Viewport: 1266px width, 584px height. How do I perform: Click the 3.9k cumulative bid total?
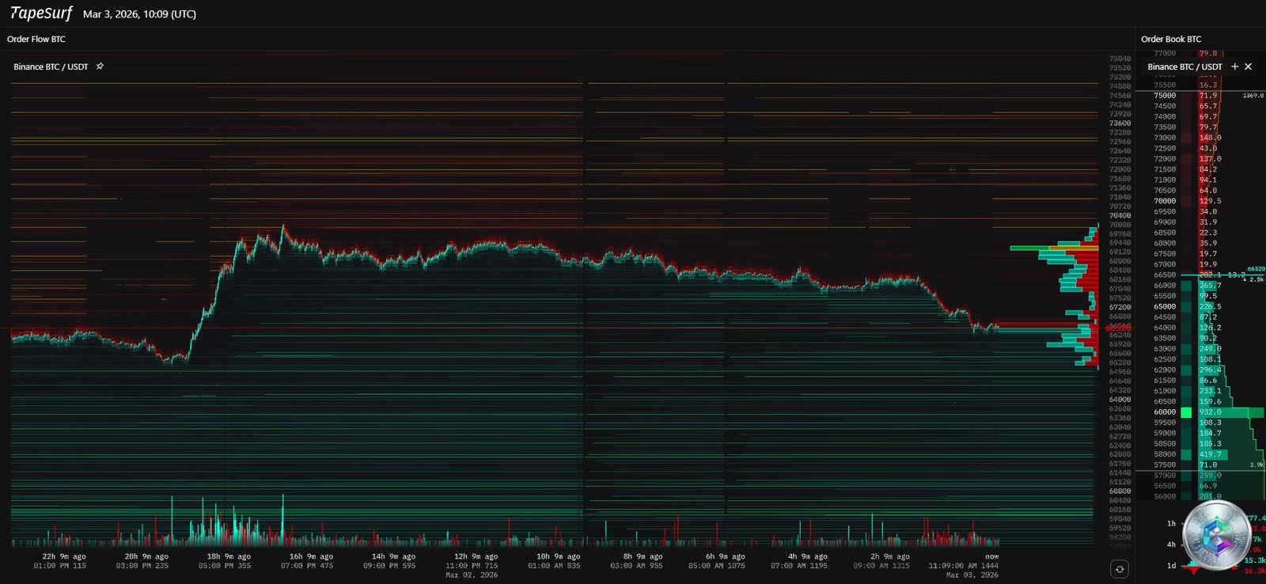pyautogui.click(x=1257, y=465)
